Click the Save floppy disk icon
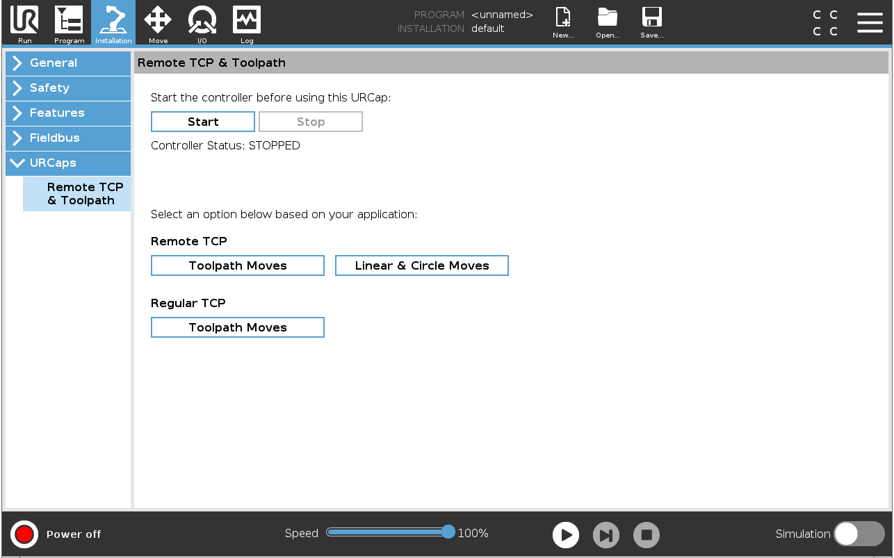The height and width of the screenshot is (558, 894). (x=652, y=17)
